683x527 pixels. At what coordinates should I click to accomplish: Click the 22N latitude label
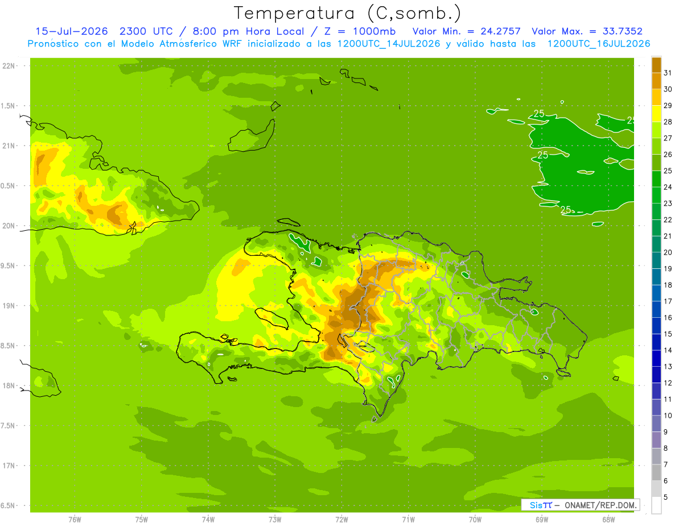(x=10, y=66)
